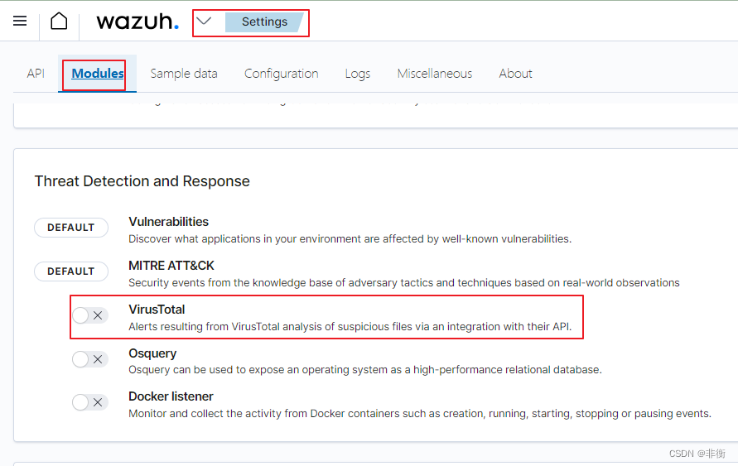Click the DEFAULT badge beside MITRE ATT&CK
This screenshot has height=466, width=738.
71,271
